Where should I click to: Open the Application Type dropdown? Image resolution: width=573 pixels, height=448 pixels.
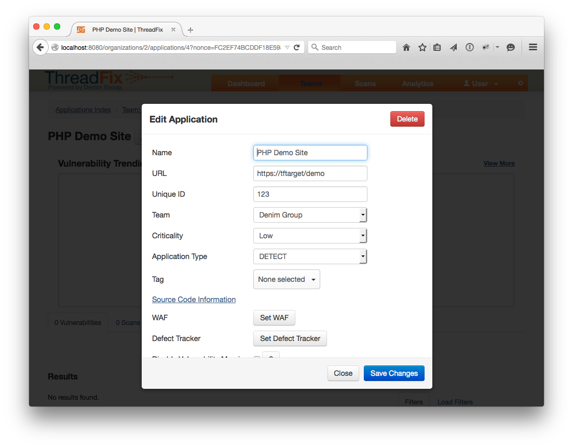[x=310, y=256]
